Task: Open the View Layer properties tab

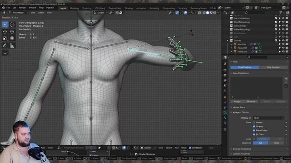Action: tap(225, 81)
